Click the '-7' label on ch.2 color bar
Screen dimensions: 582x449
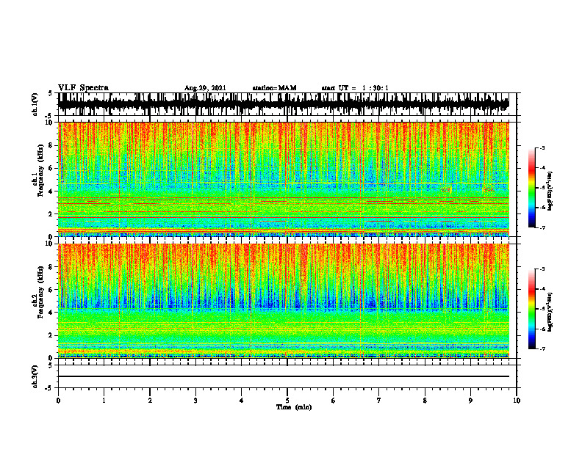(x=542, y=348)
